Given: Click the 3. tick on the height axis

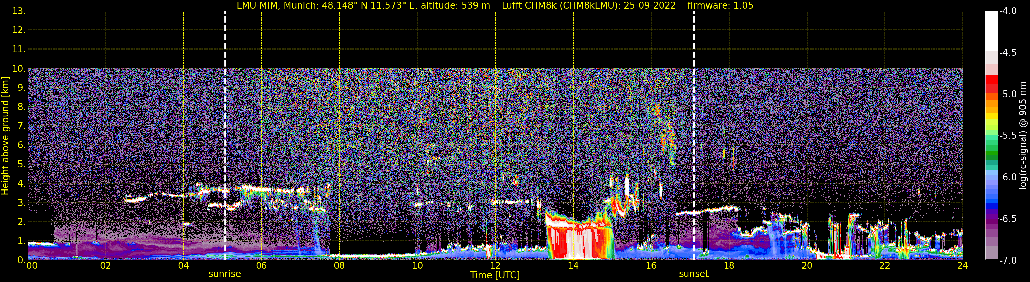Looking at the screenshot, I should coord(21,203).
